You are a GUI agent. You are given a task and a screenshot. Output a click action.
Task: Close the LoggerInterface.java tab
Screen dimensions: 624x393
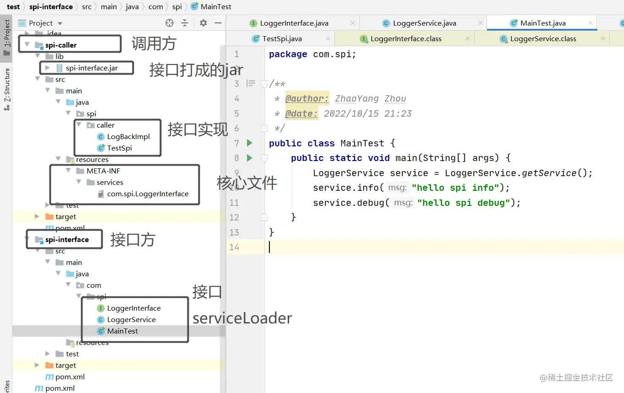(352, 23)
